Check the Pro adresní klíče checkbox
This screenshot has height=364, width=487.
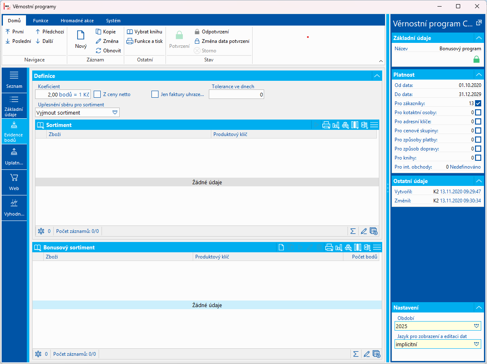[478, 121]
